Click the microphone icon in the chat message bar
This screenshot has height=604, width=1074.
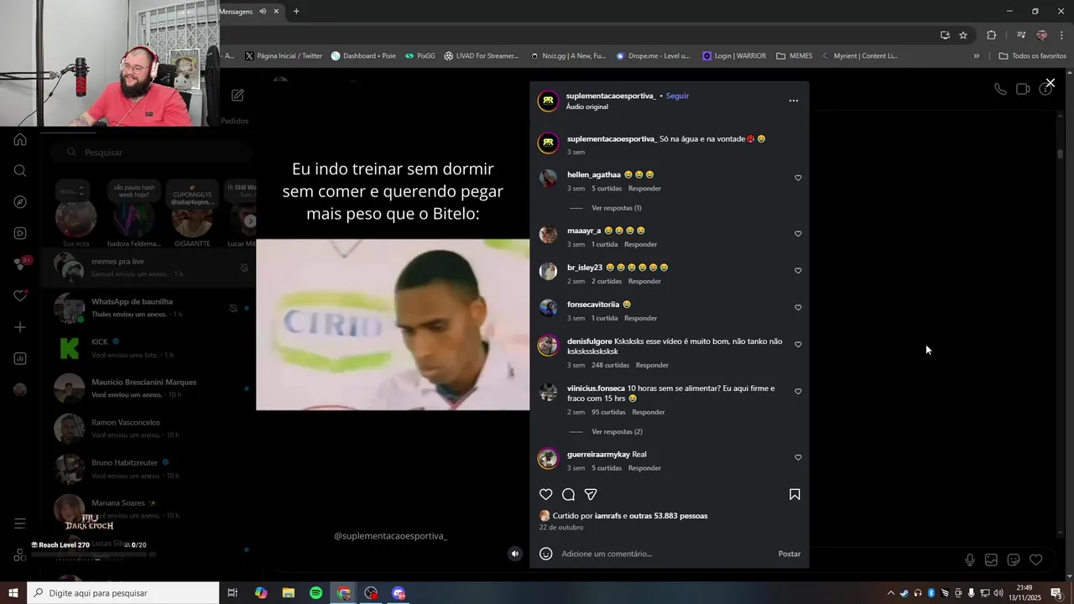click(x=970, y=560)
